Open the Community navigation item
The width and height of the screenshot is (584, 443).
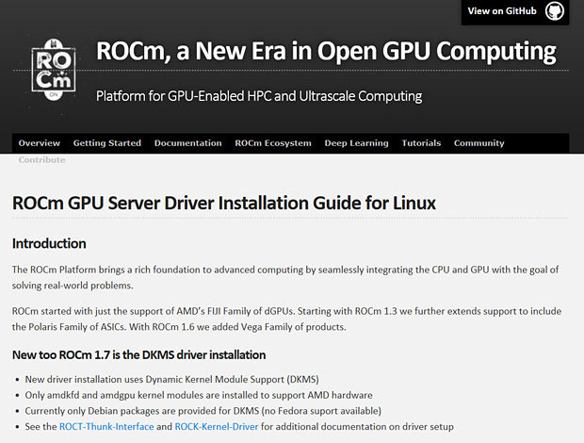click(479, 143)
